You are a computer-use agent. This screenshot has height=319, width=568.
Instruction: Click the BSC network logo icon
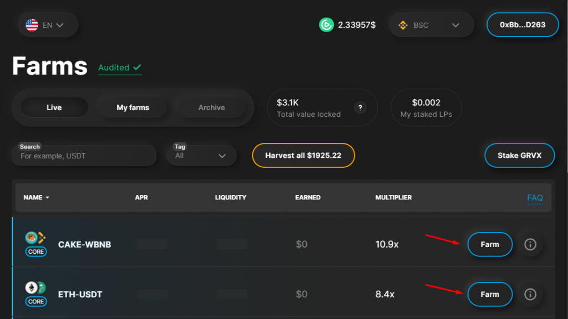403,25
